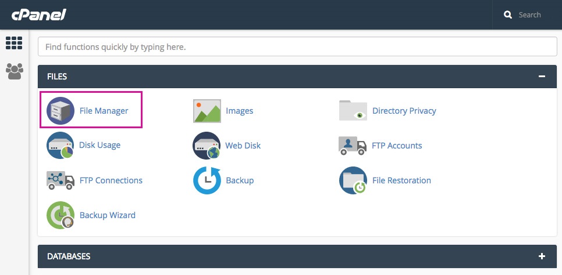Open the Web Disk icon
562x275 pixels.
click(x=206, y=146)
